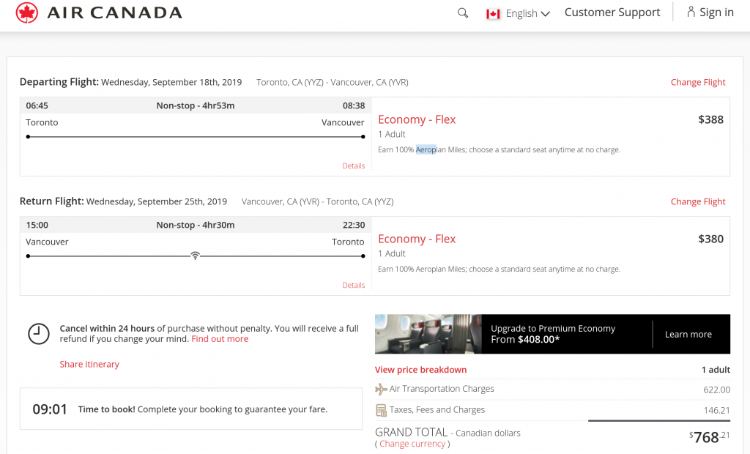This screenshot has width=750, height=454.
Task: Click the Canadian flag icon
Action: (493, 14)
